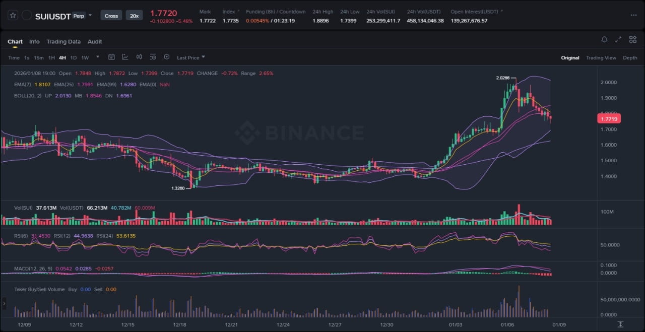Image resolution: width=645 pixels, height=332 pixels.
Task: Open the indicators line-chart icon
Action: [125, 57]
